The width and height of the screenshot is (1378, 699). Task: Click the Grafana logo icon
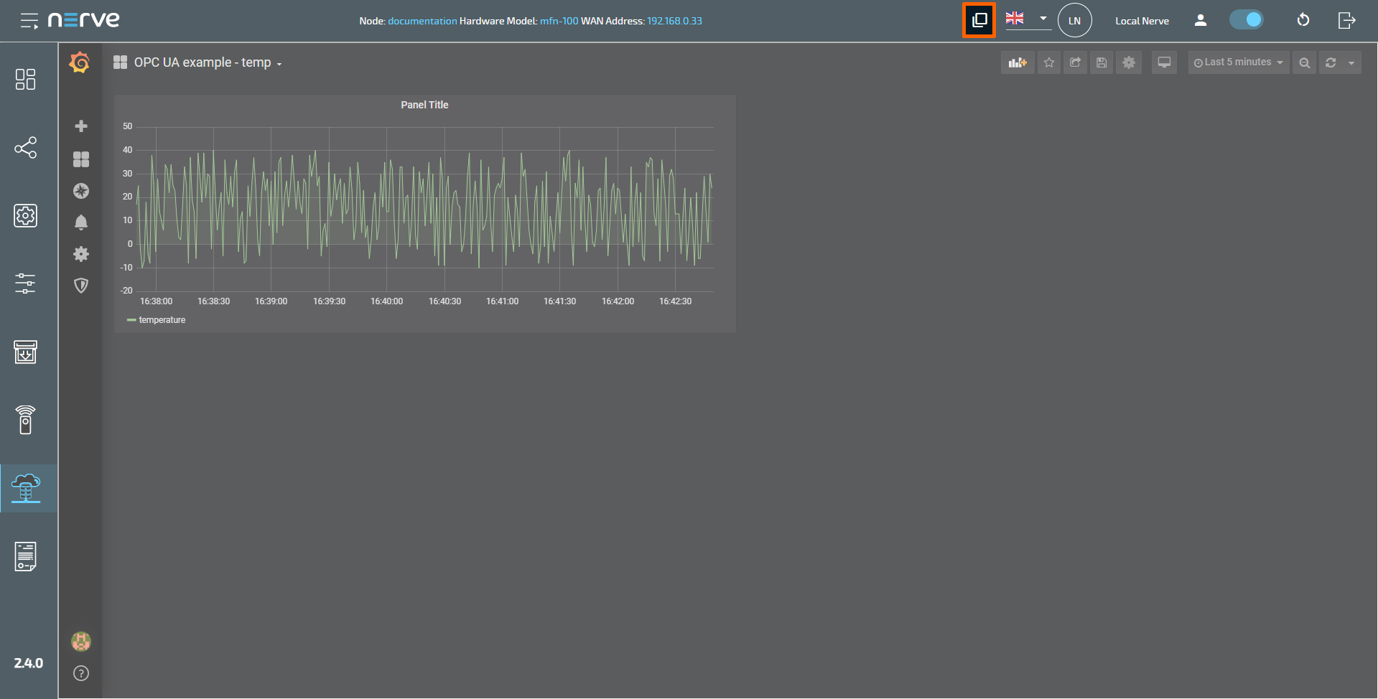tap(80, 63)
